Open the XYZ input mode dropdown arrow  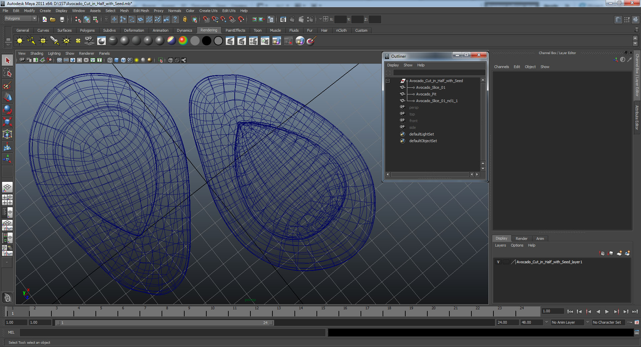tap(320, 19)
